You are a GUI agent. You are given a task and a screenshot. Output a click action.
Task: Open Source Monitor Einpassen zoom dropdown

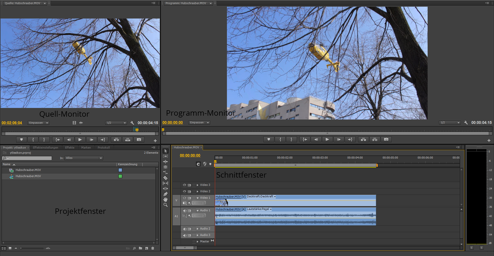38,123
